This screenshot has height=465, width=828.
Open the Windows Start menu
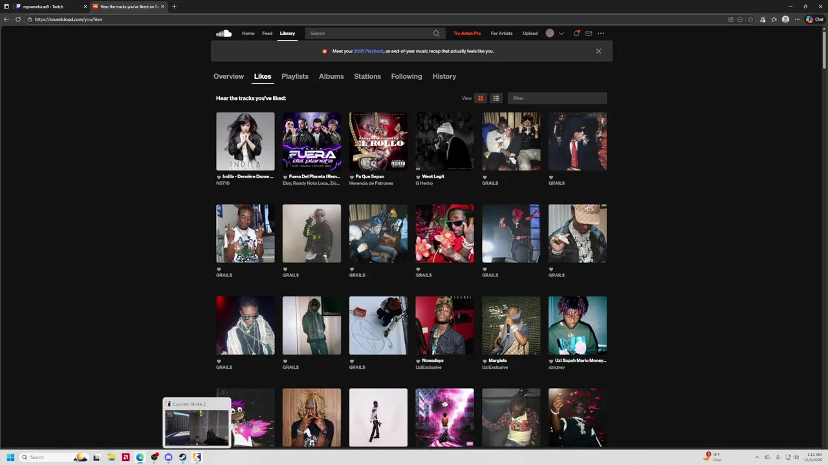point(10,457)
